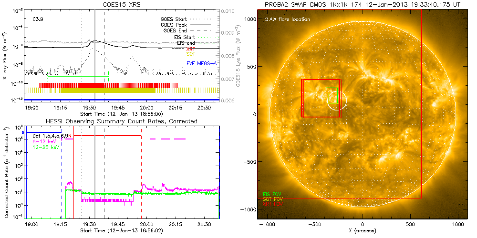Click the blue EVE MEGS-A label
This screenshot has height=238, width=477.
(x=201, y=63)
